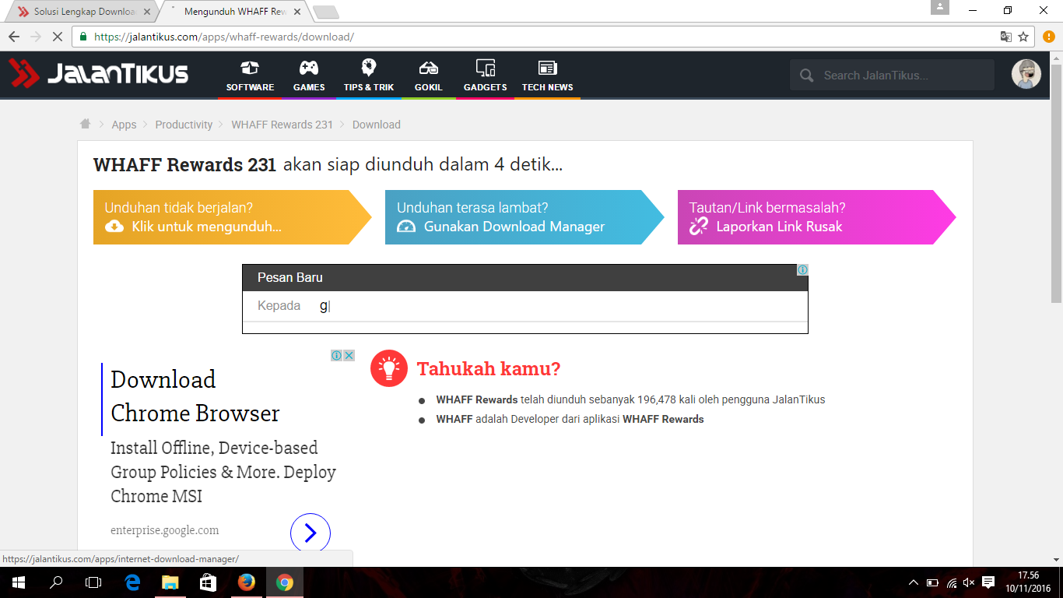This screenshot has width=1063, height=598.
Task: Click the volume icon in the system tray
Action: pyautogui.click(x=969, y=582)
